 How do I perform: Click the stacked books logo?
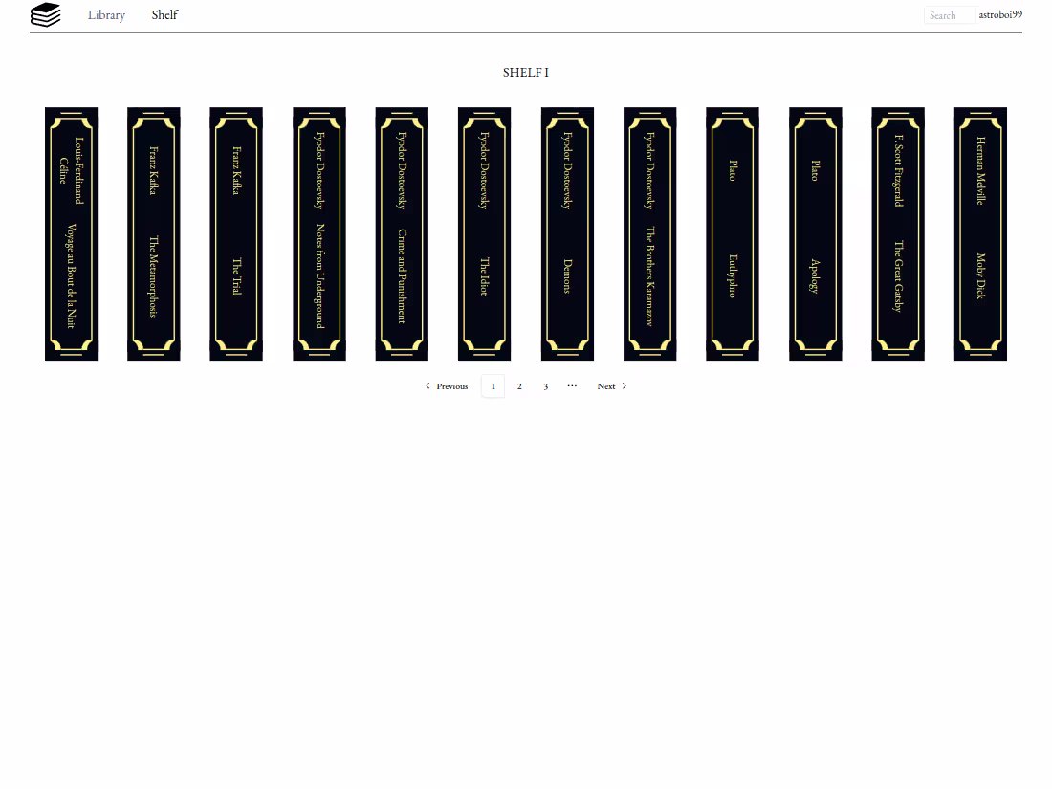click(45, 15)
